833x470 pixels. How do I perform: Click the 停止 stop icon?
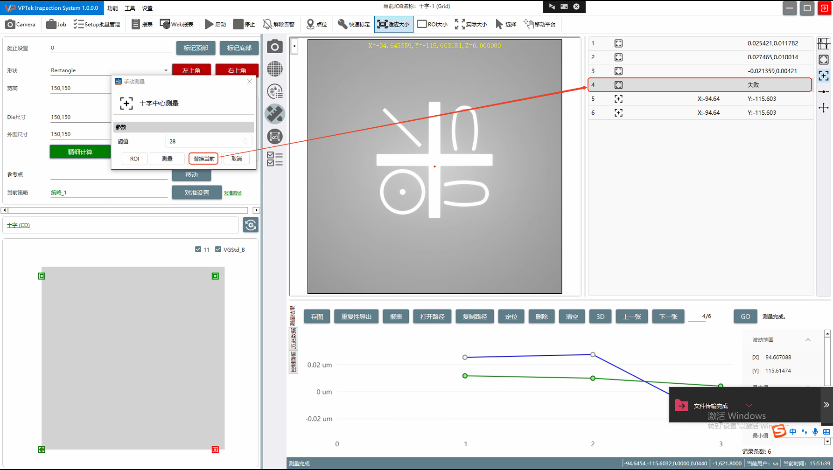coord(244,24)
